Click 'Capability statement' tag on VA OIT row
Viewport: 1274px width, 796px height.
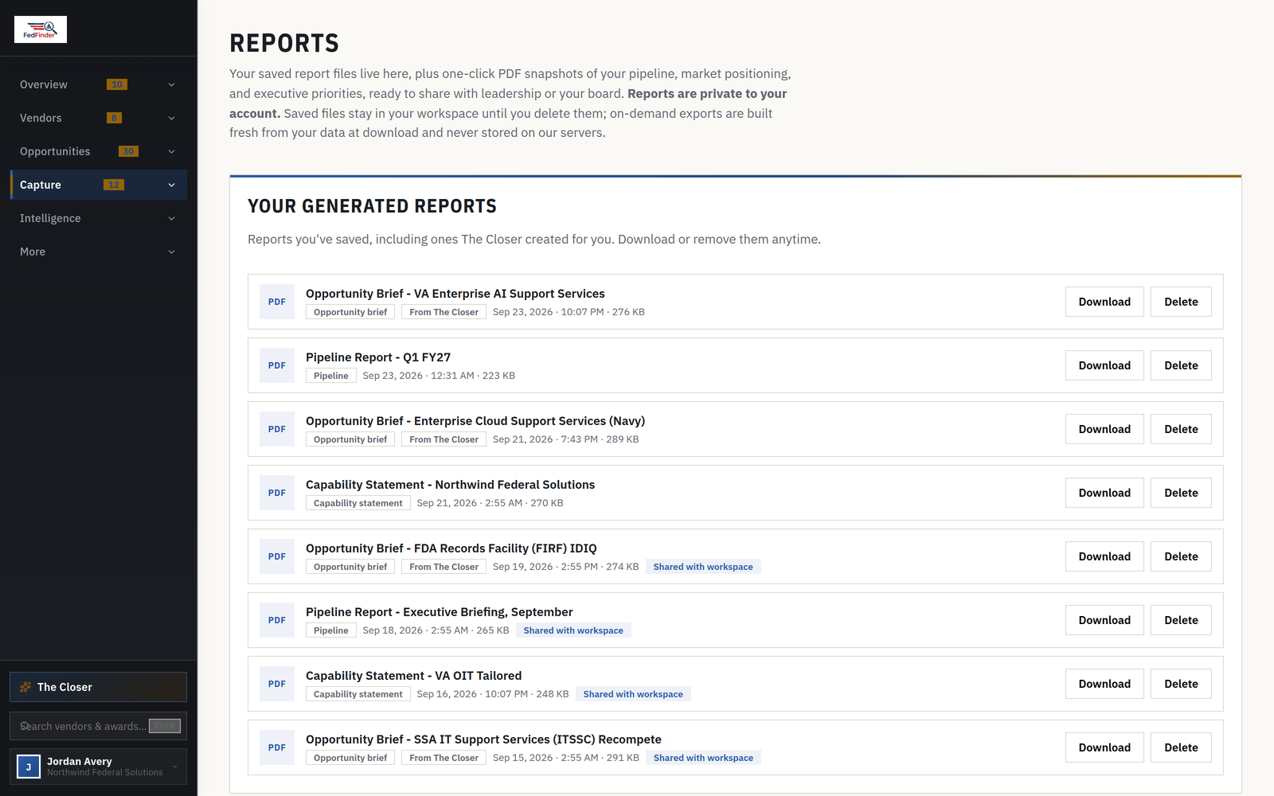[x=358, y=694]
